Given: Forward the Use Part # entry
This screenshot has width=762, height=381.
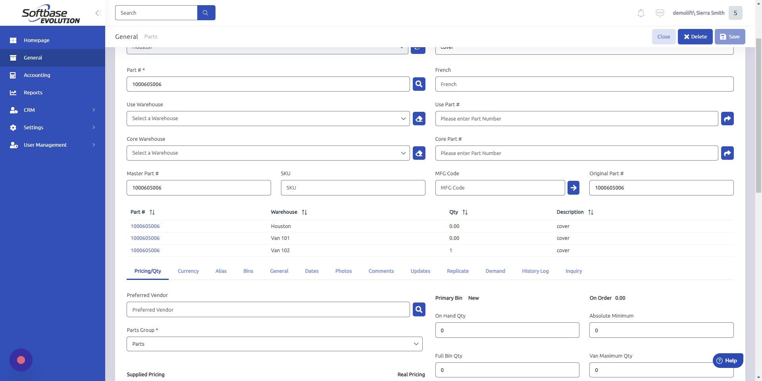Looking at the screenshot, I should click(727, 118).
